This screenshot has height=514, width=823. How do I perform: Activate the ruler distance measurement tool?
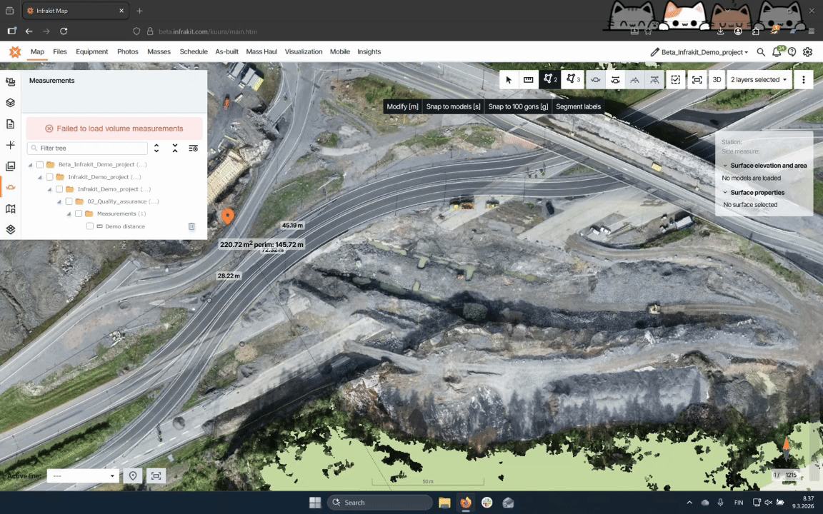point(529,80)
